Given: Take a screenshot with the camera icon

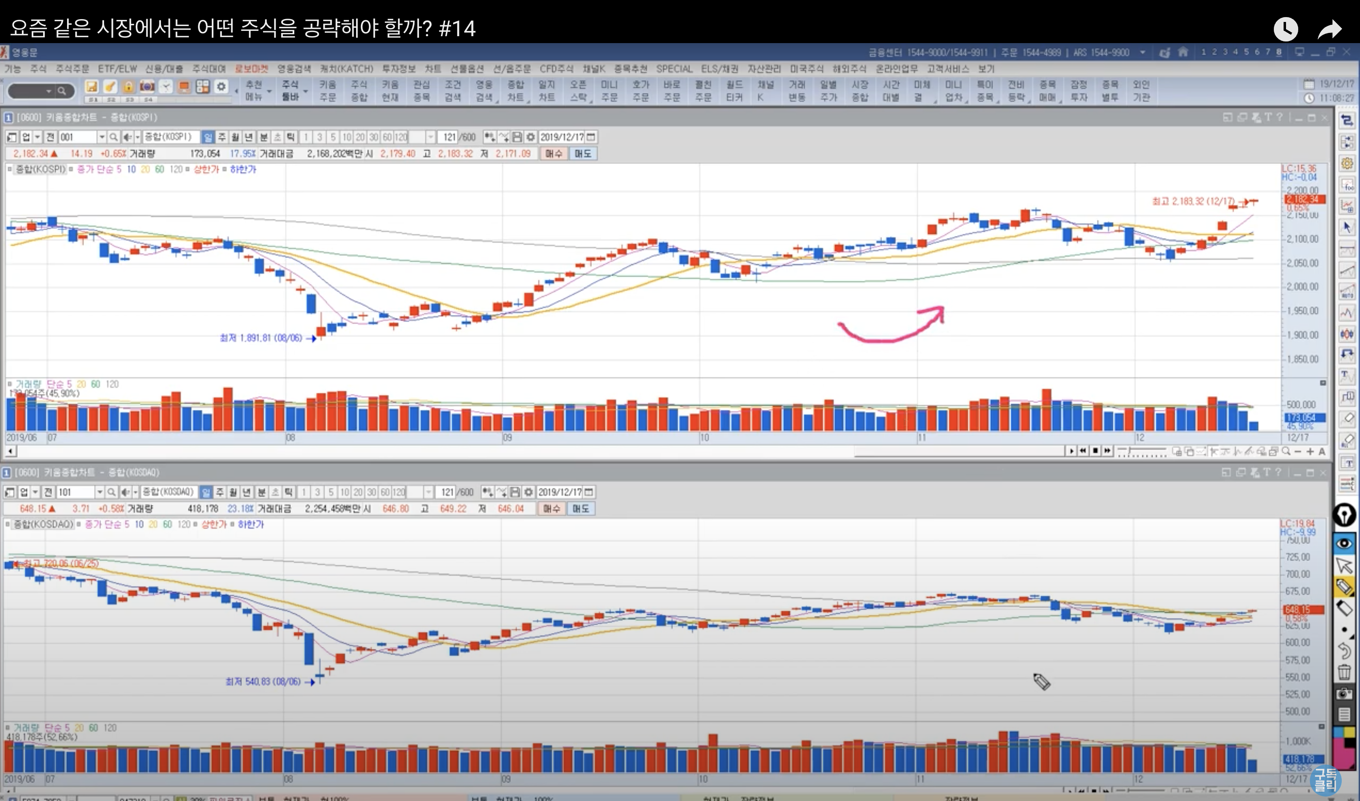Looking at the screenshot, I should click(1344, 694).
